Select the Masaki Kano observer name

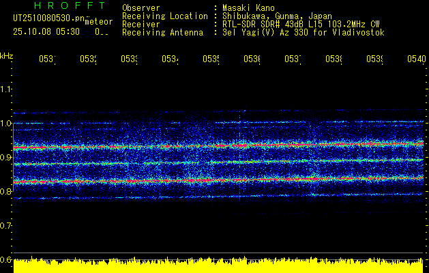[x=248, y=8]
